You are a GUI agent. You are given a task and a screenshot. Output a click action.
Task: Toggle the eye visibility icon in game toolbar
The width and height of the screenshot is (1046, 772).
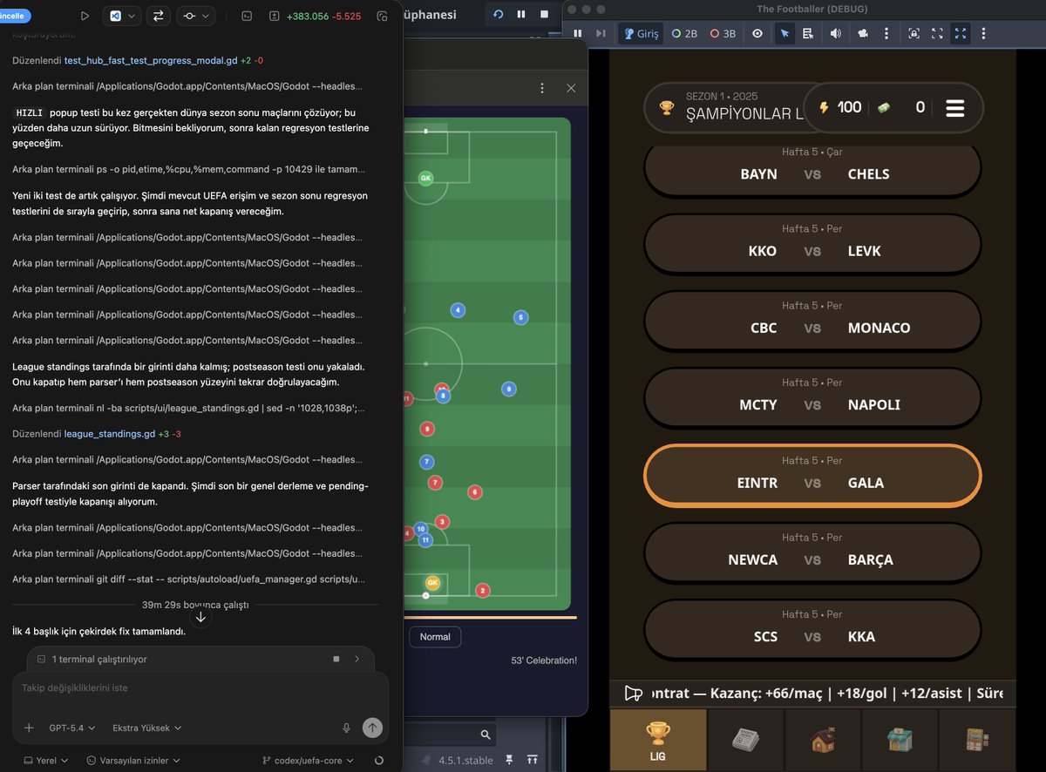pos(757,33)
